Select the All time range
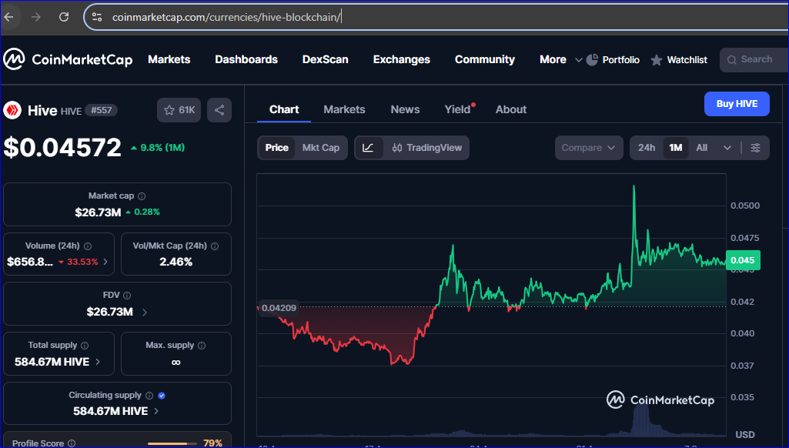Viewport: 789px width, 448px height. 701,148
